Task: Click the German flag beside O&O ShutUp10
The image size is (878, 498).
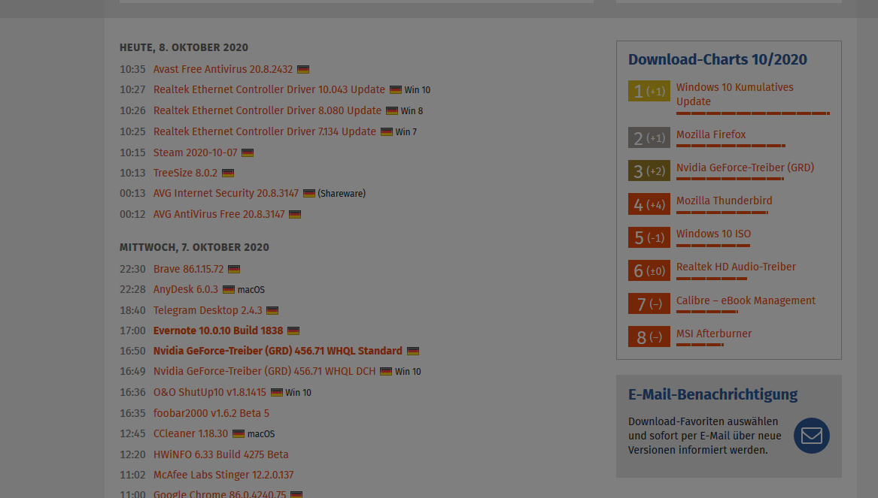Action: (277, 392)
